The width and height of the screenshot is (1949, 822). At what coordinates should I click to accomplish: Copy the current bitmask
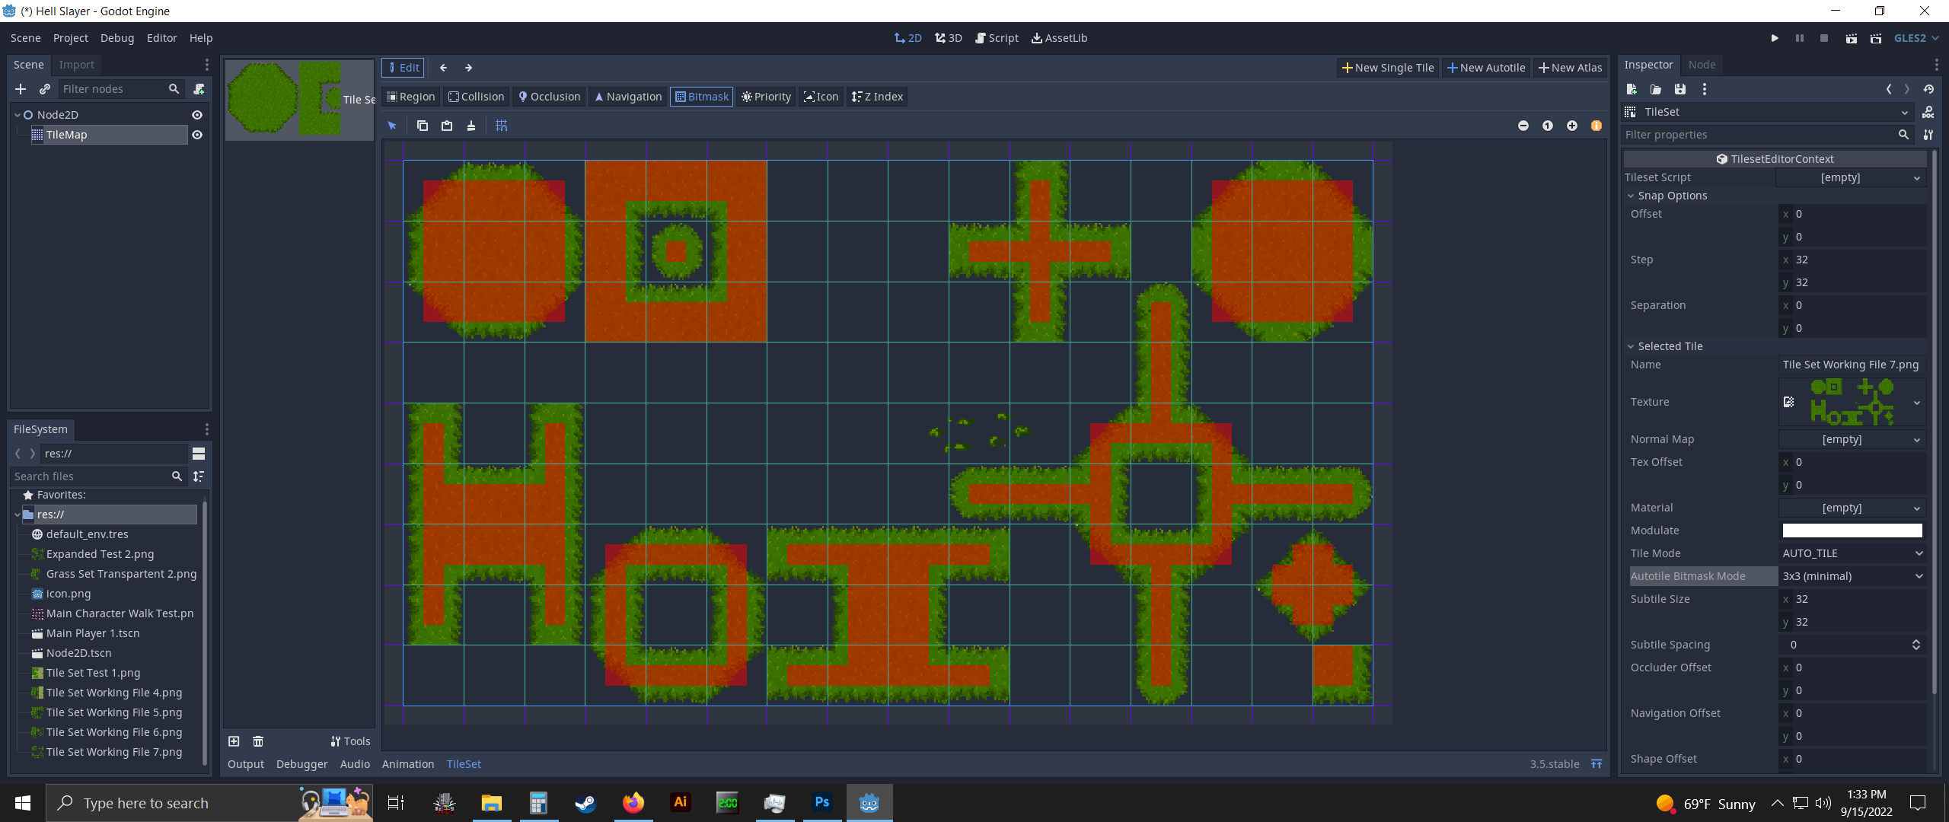(x=423, y=126)
